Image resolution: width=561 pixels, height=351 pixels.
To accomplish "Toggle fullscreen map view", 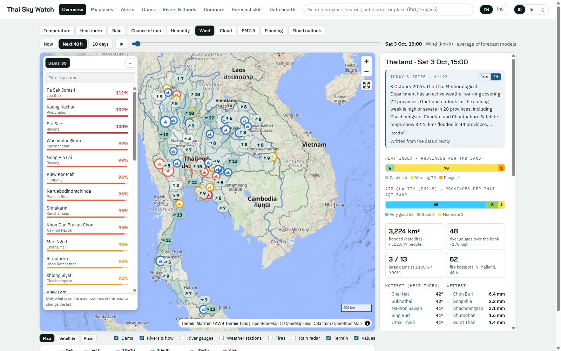I will [366, 85].
